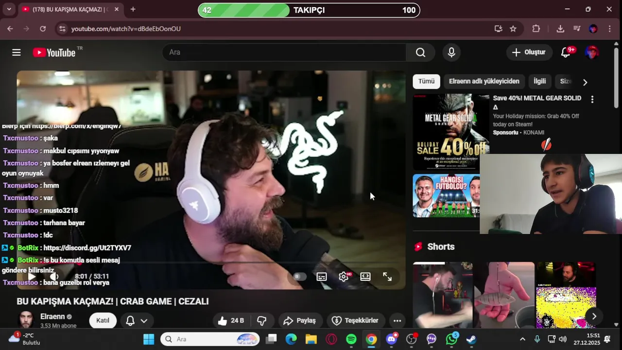Screen dimensions: 622x350
Task: Select the Tümü filter chip
Action: coord(427,81)
